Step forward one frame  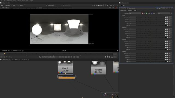click(63, 57)
